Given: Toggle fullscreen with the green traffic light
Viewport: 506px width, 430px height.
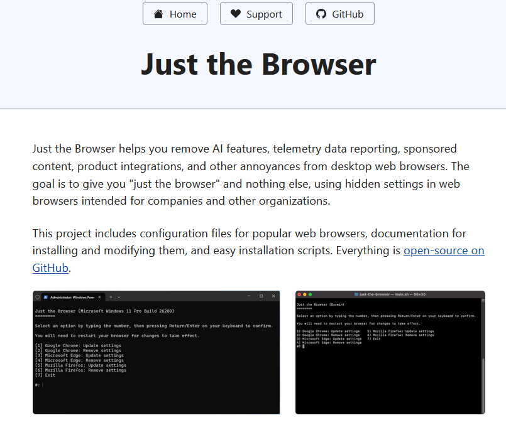Looking at the screenshot, I should coord(311,295).
